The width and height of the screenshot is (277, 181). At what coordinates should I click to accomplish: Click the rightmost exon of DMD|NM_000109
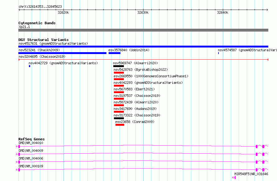(263, 170)
